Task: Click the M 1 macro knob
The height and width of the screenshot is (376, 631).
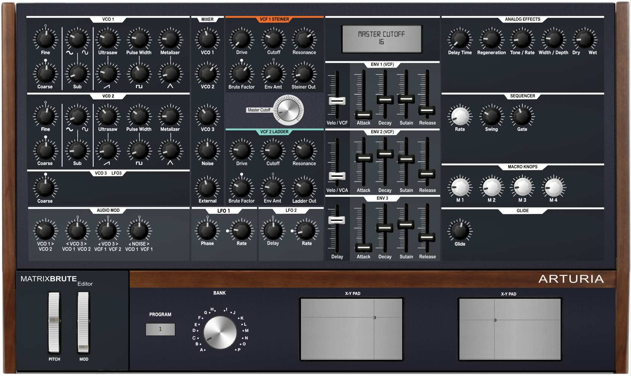Action: coord(460,187)
